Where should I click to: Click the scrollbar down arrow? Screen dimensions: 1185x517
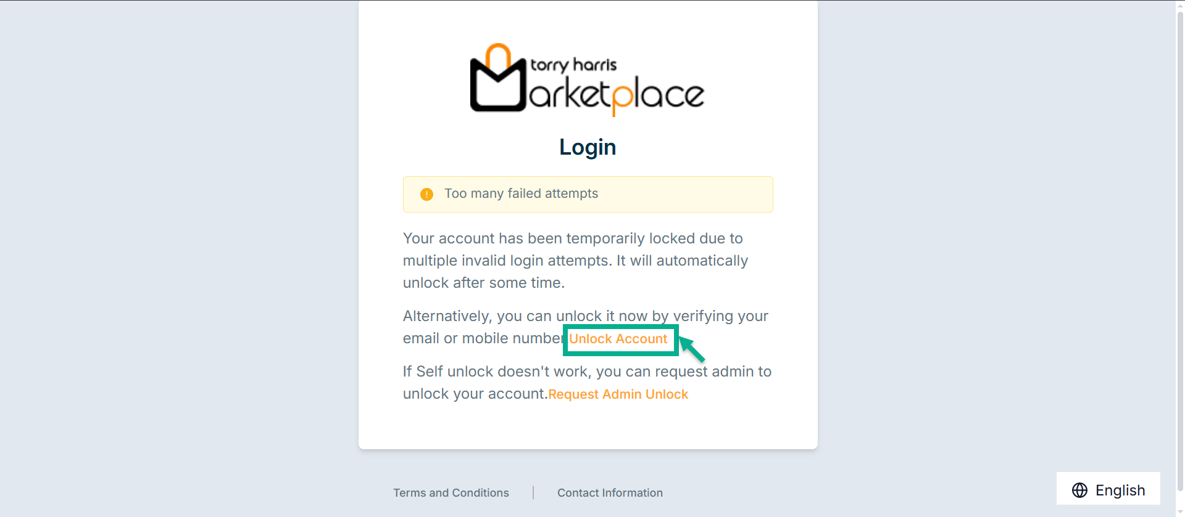pos(1180,513)
